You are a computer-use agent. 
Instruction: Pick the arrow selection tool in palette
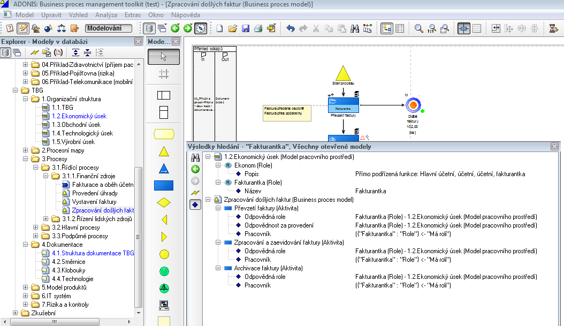(x=164, y=57)
